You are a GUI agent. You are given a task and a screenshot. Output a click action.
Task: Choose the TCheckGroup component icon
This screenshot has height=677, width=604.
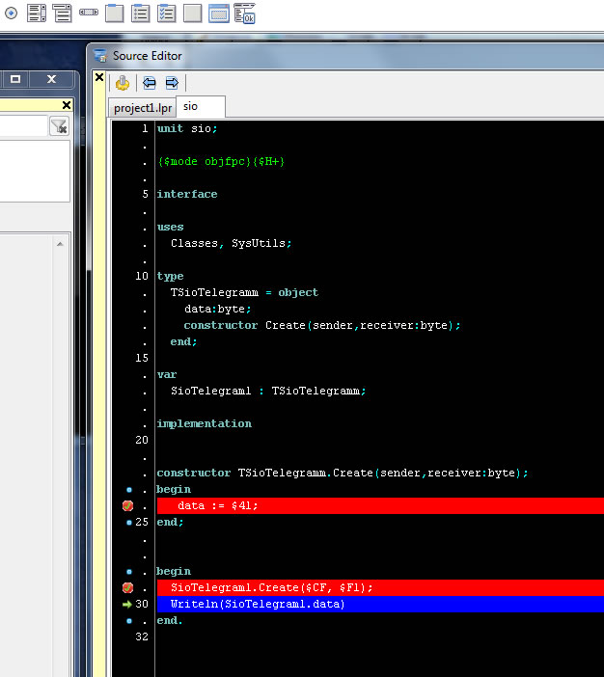pyautogui.click(x=167, y=13)
